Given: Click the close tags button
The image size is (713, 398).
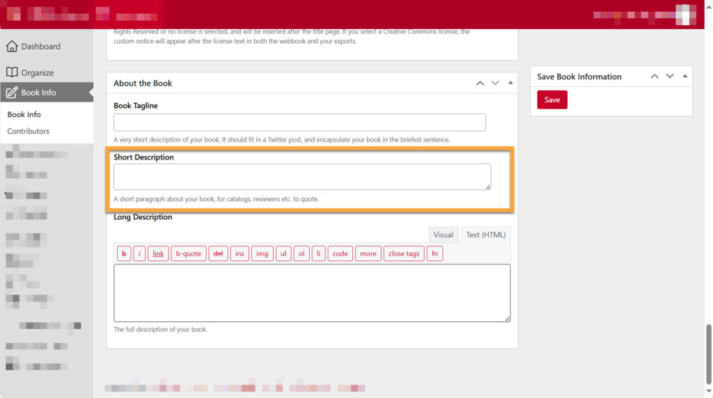Looking at the screenshot, I should pyautogui.click(x=404, y=254).
